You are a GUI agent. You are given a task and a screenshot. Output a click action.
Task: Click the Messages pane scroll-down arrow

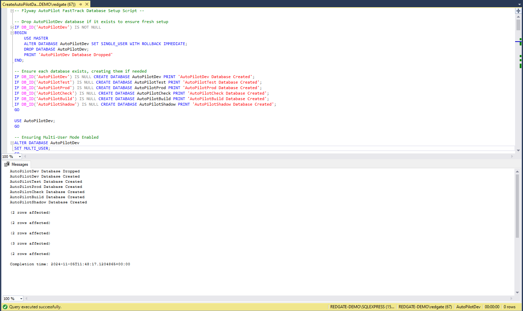pos(517,292)
